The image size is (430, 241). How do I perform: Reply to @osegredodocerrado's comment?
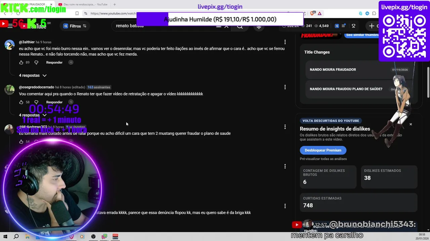click(x=54, y=102)
